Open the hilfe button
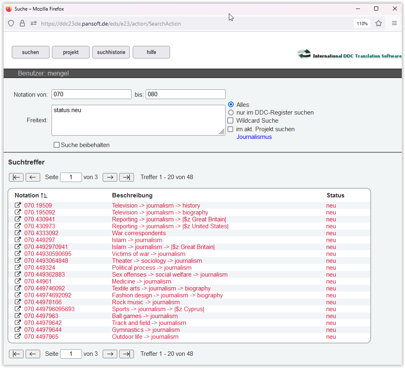Screen dimensions: 405x368 pyautogui.click(x=151, y=52)
